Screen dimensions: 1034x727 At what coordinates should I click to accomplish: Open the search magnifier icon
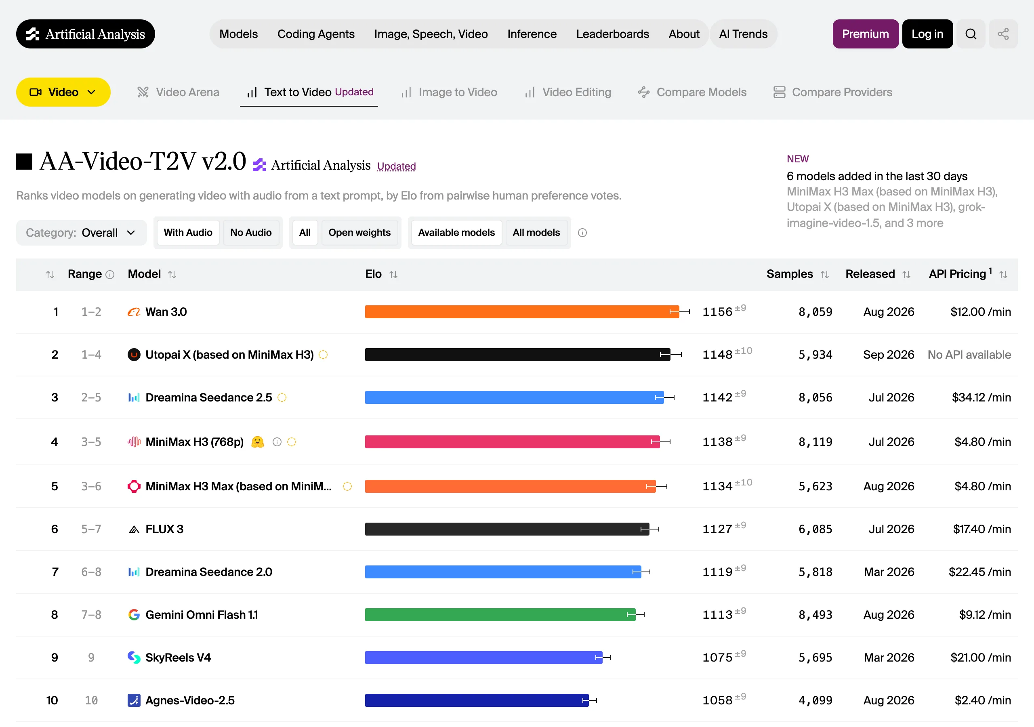pos(971,34)
